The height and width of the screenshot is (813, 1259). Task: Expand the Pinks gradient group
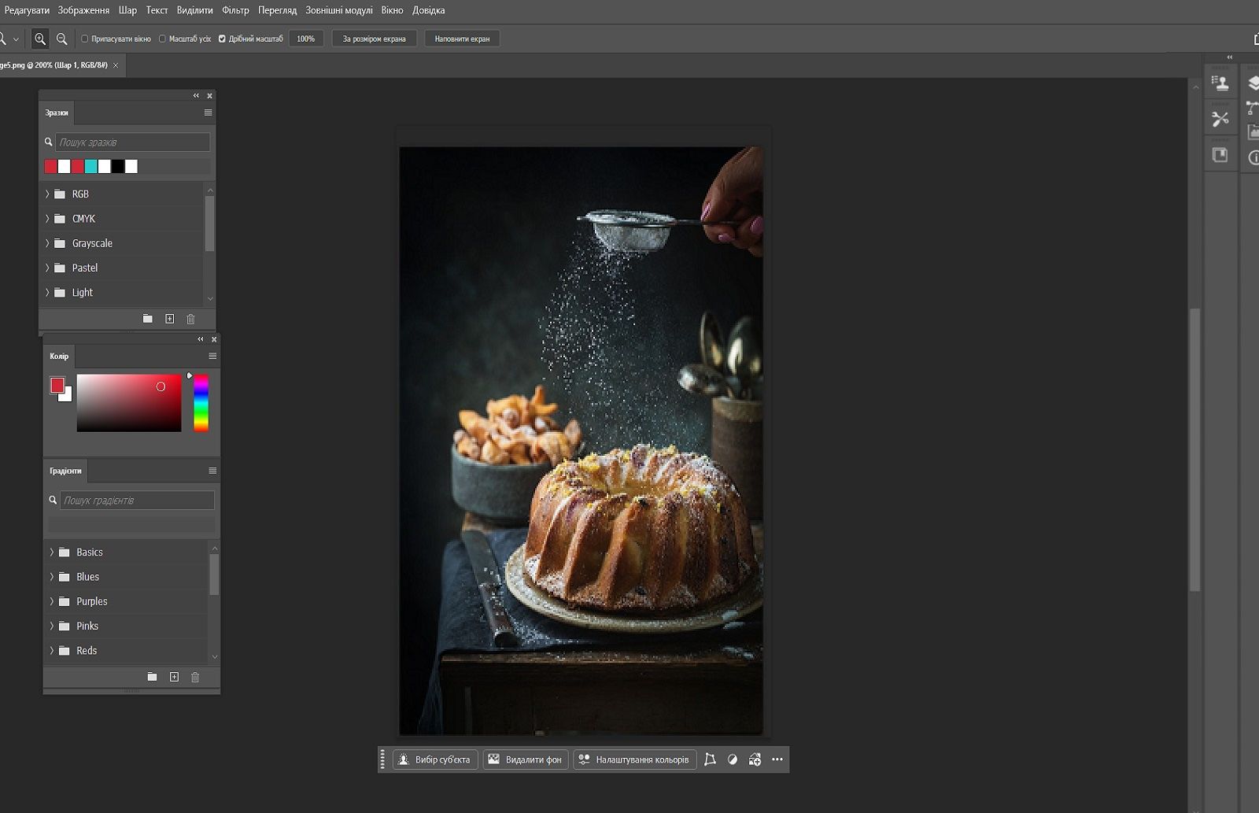pyautogui.click(x=53, y=626)
